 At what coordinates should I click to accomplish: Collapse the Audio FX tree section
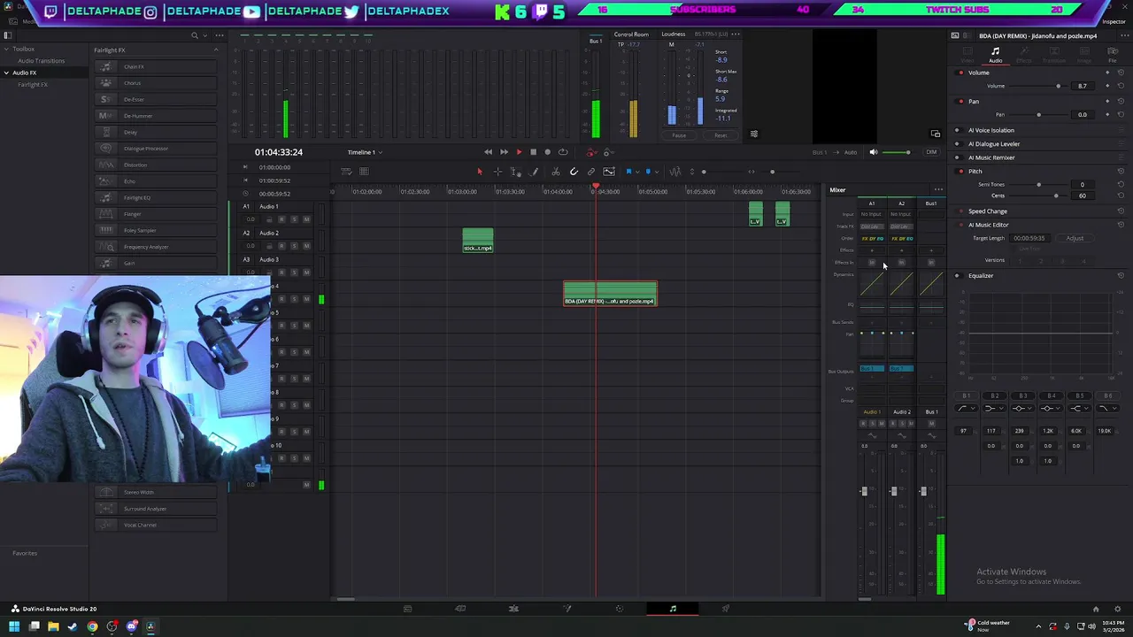point(7,73)
